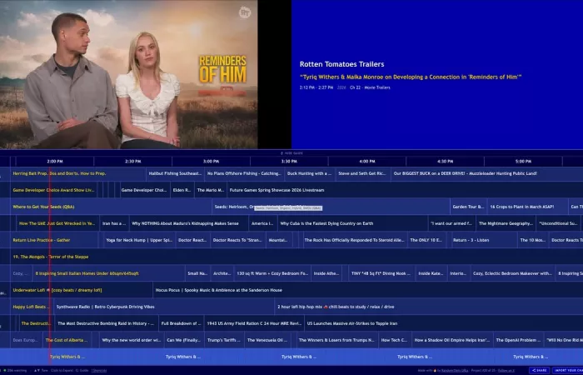
Task: Open the Shortcuts link in status bar
Action: [x=99, y=371]
